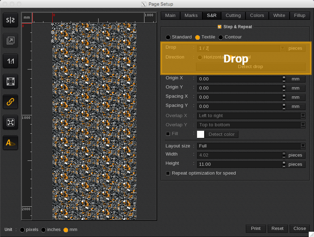The image size is (314, 237).
Task: Switch to the Cutting tab
Action: coord(233,16)
